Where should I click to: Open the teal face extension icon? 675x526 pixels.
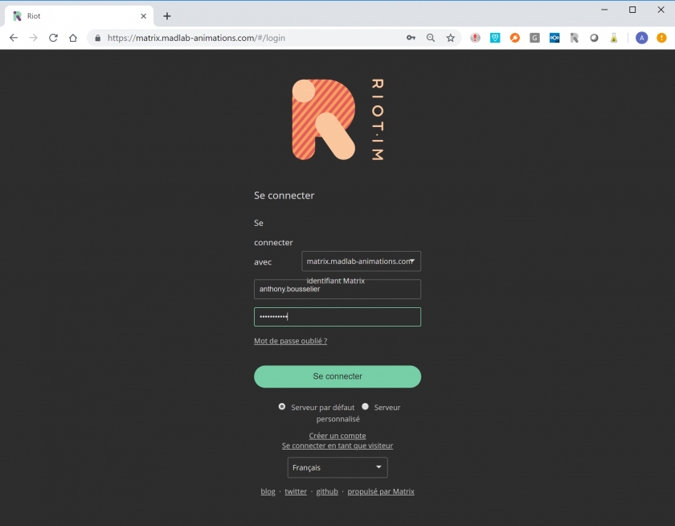click(495, 38)
